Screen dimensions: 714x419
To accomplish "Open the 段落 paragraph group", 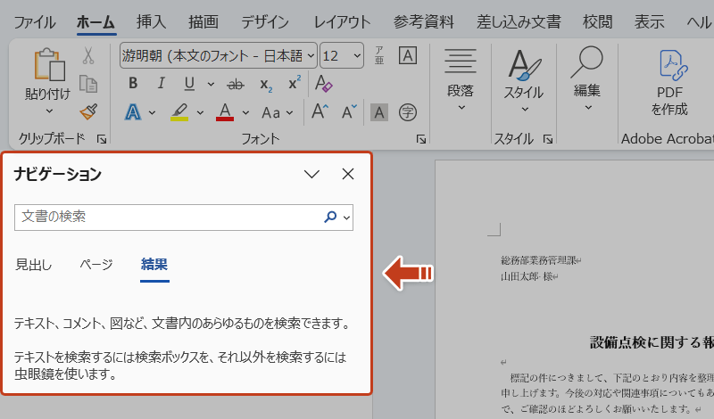I will 461,79.
